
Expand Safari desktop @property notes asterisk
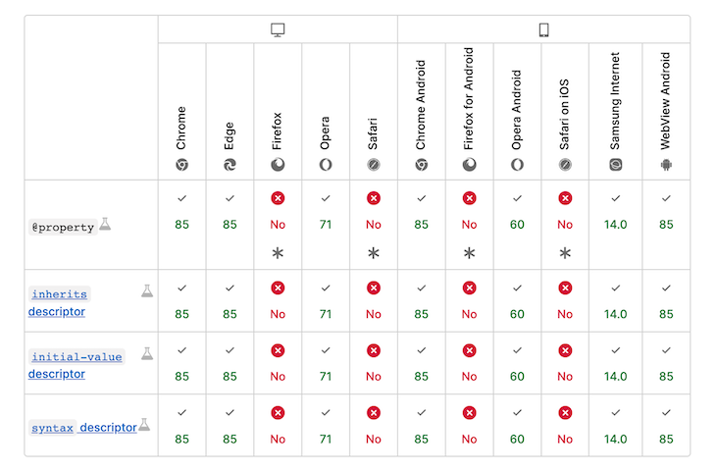(x=374, y=253)
